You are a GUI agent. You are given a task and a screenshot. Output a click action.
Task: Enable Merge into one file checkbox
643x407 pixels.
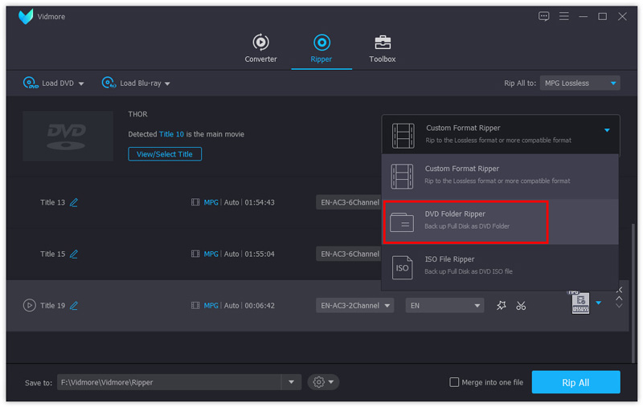(455, 383)
